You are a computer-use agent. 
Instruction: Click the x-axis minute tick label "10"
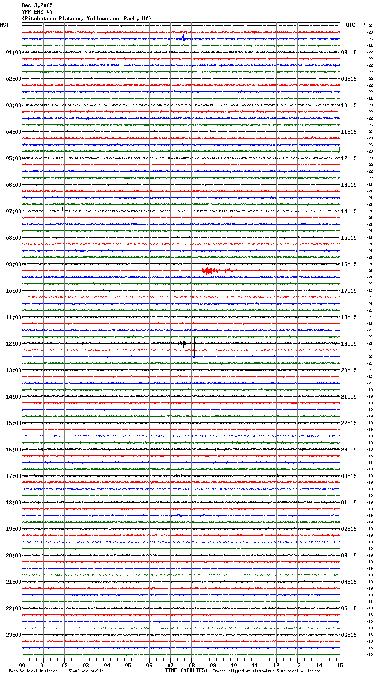pyautogui.click(x=234, y=665)
